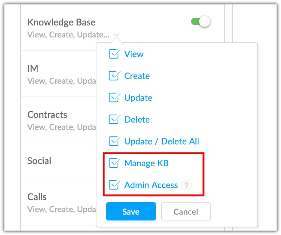The height and width of the screenshot is (235, 281).
Task: Open the Calls module row
Action: pyautogui.click(x=59, y=202)
